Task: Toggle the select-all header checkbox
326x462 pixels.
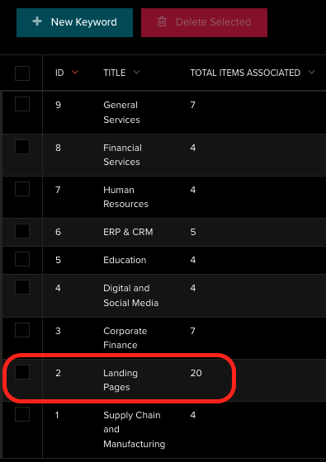Action: click(x=22, y=73)
